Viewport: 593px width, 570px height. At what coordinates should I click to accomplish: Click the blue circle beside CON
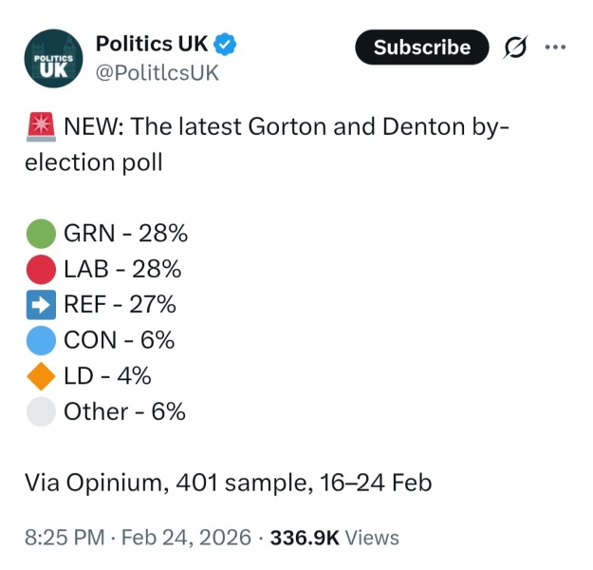click(x=41, y=340)
